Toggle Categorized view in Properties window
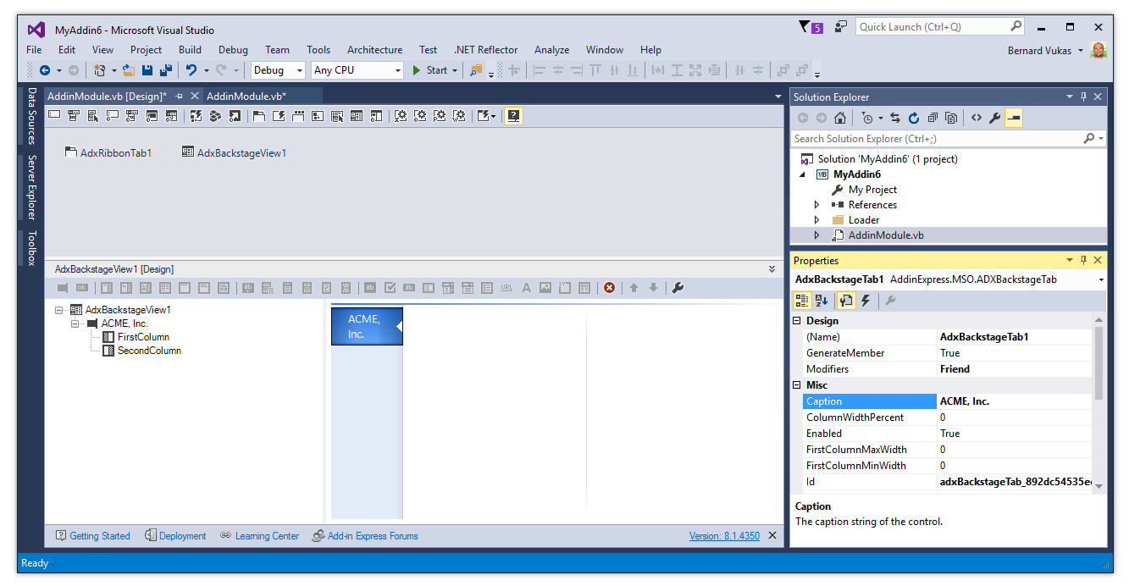The image size is (1129, 586). pos(801,301)
